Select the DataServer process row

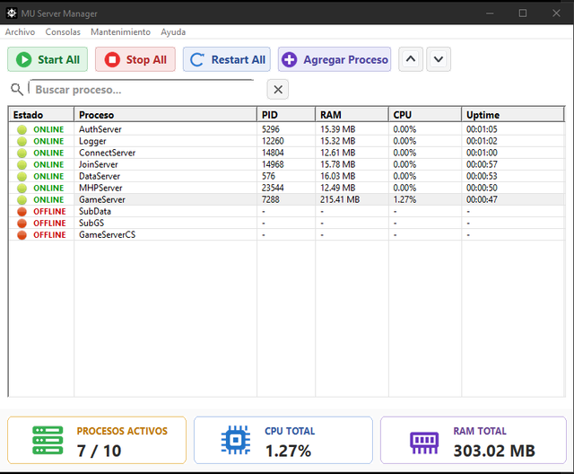click(287, 176)
